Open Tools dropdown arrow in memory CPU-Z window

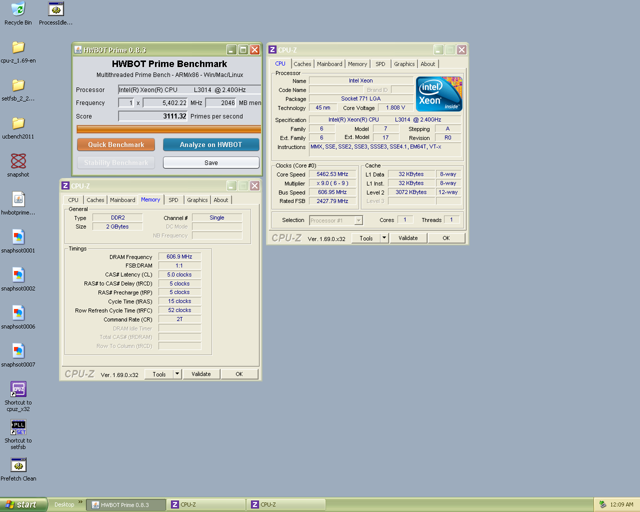point(177,374)
